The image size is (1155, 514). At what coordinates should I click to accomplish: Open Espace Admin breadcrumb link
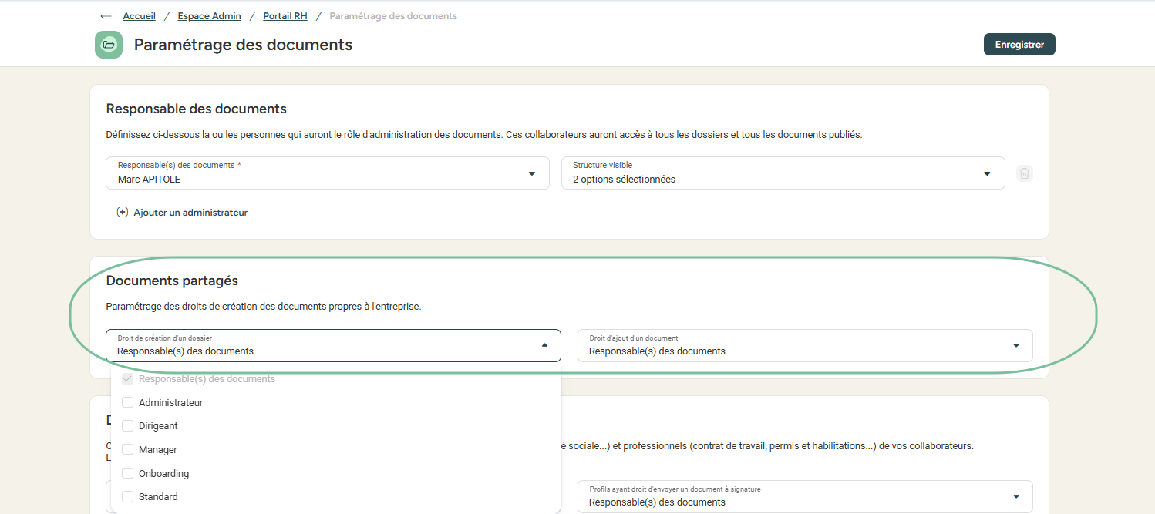(209, 16)
